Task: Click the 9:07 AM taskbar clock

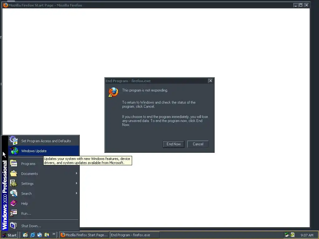Action: point(307,235)
